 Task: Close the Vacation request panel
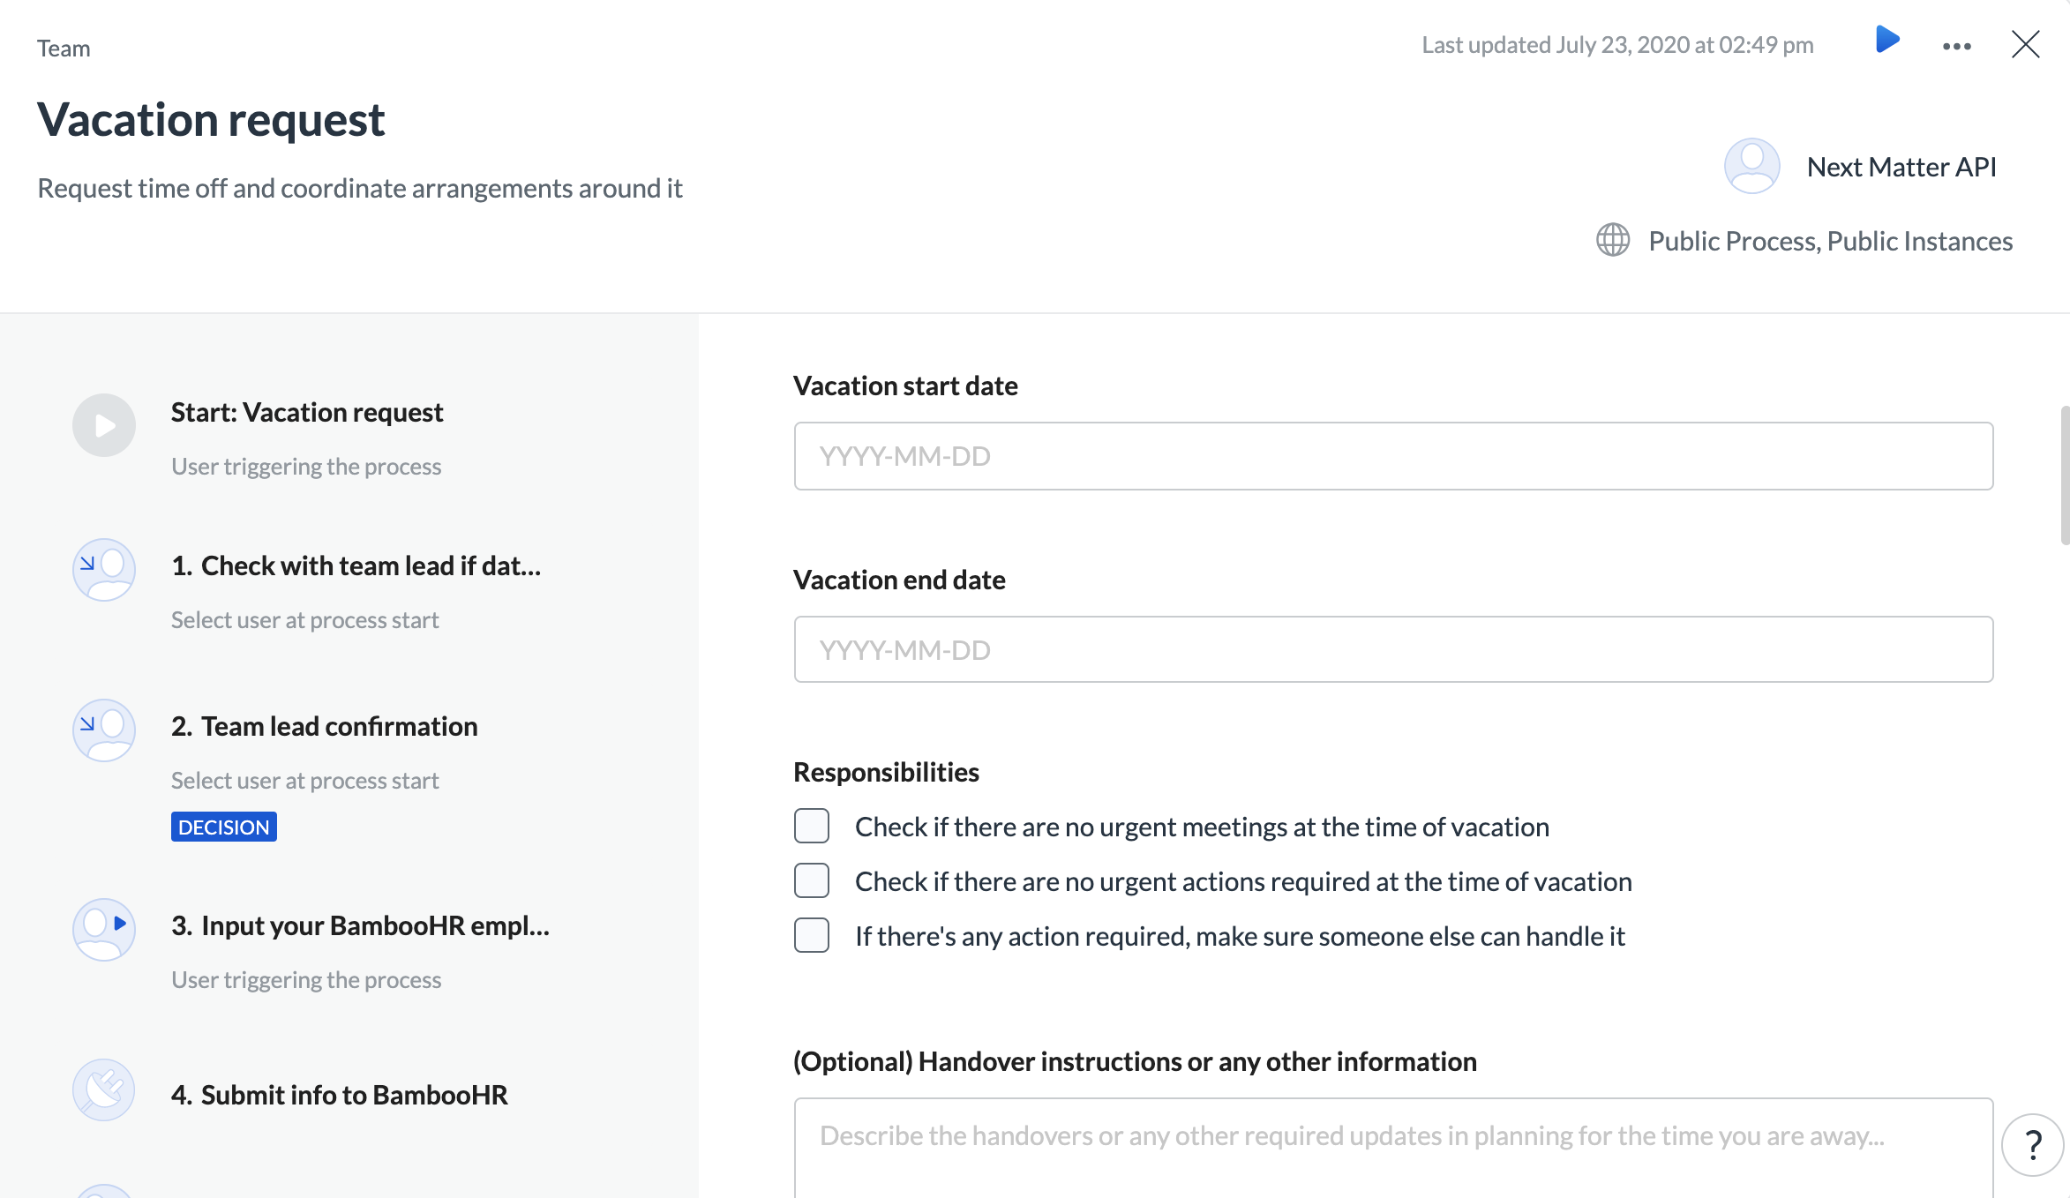2025,44
